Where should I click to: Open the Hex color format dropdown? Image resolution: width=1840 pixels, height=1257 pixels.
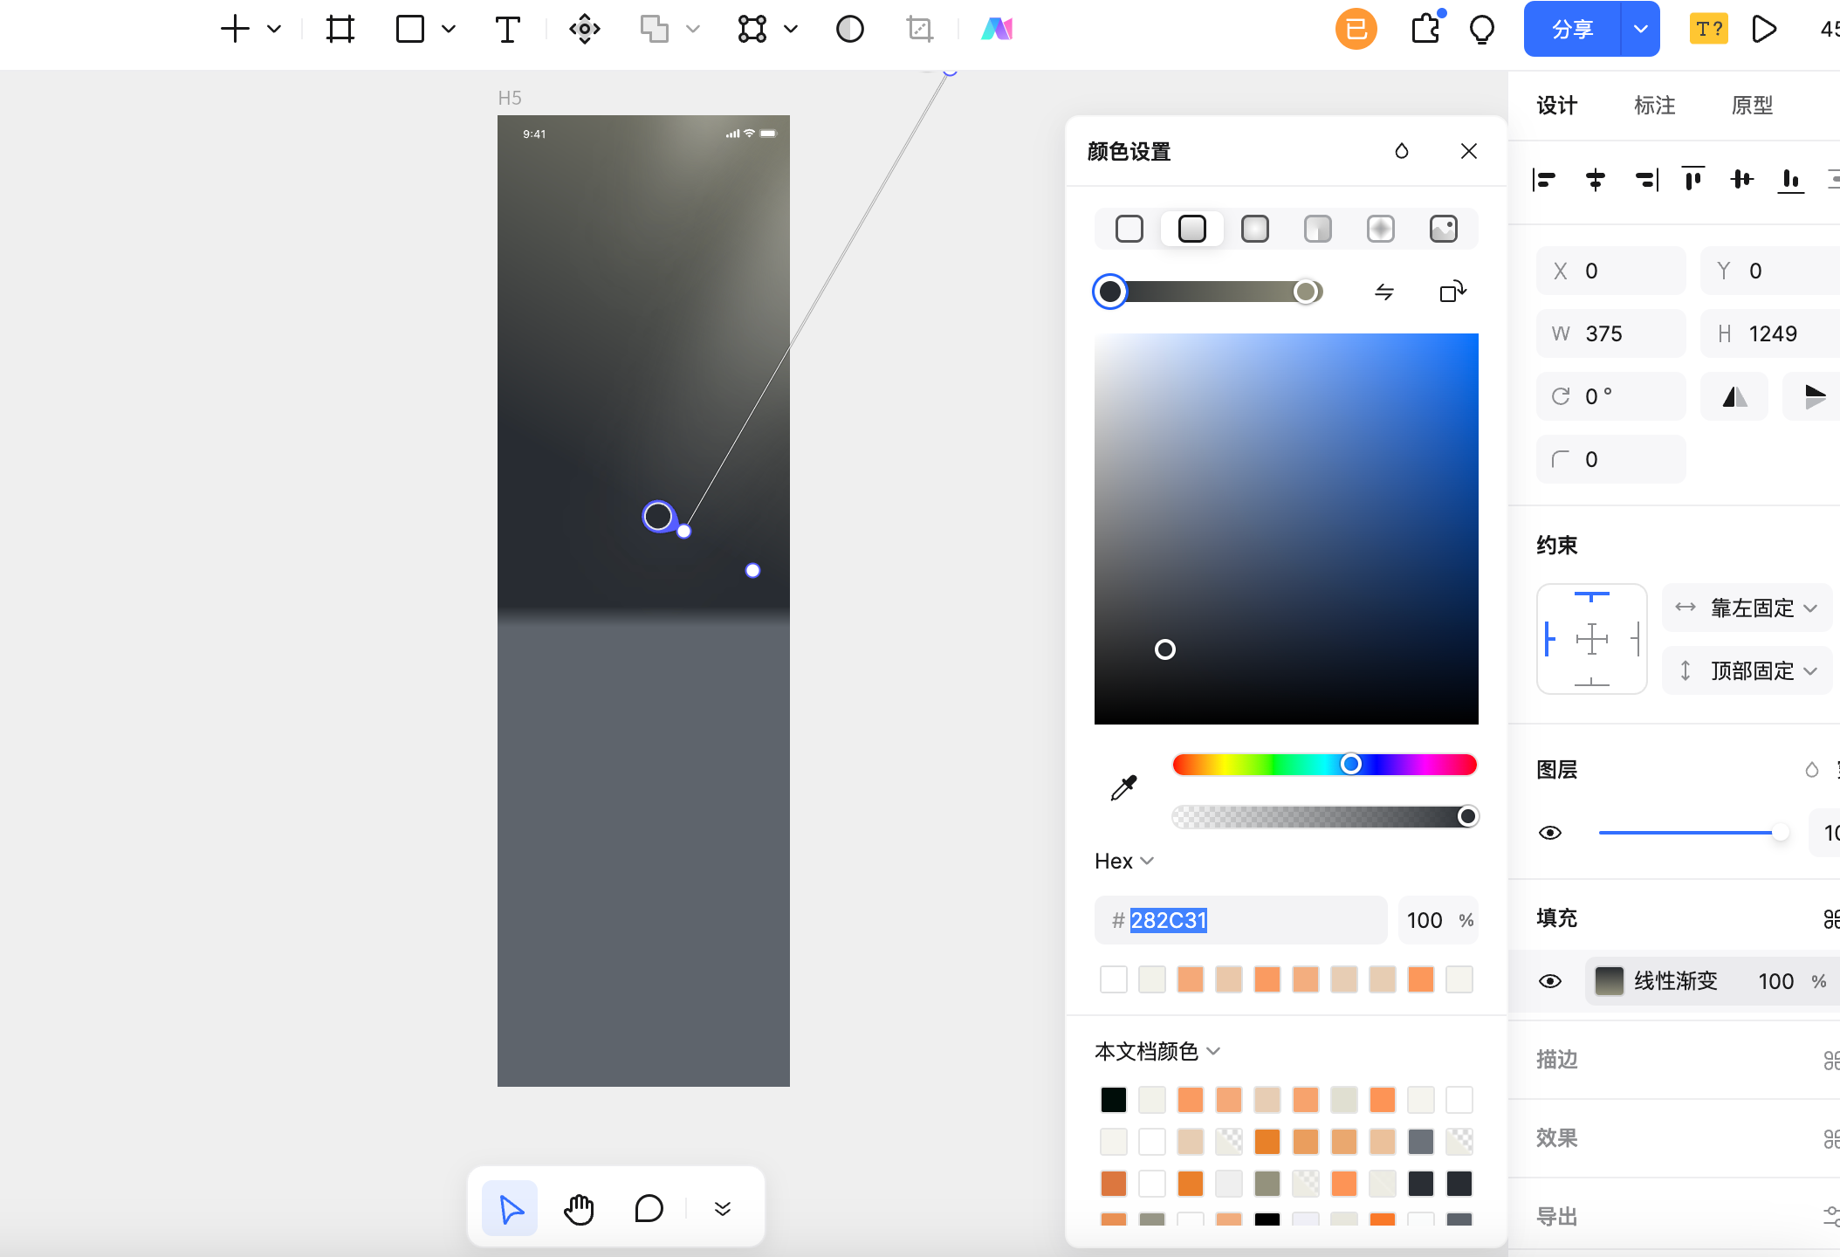1124,861
